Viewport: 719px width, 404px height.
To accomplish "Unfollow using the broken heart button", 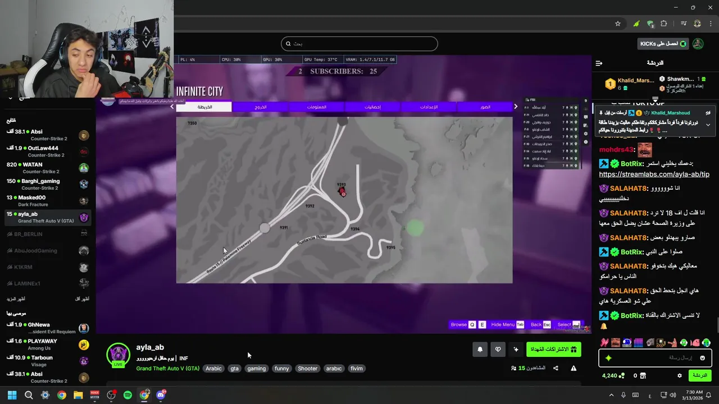I will tap(498, 350).
